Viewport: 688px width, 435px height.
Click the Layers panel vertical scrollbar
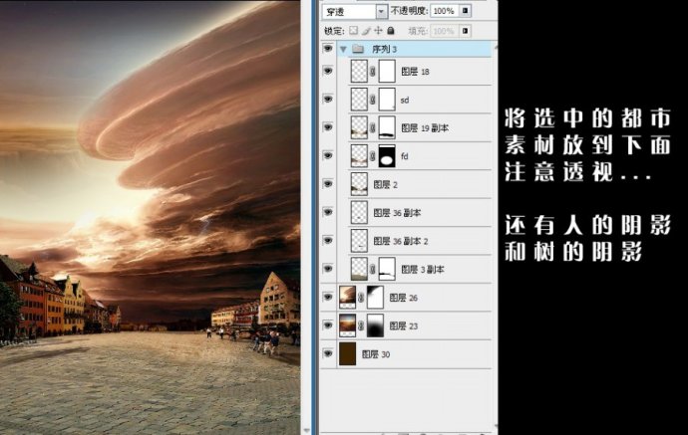click(x=496, y=237)
